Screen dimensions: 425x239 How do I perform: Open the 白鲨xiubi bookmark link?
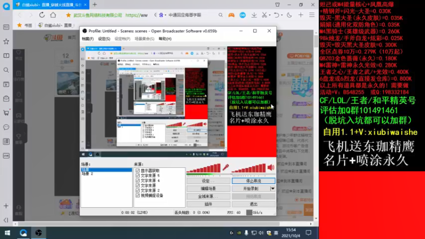[x=56, y=25]
